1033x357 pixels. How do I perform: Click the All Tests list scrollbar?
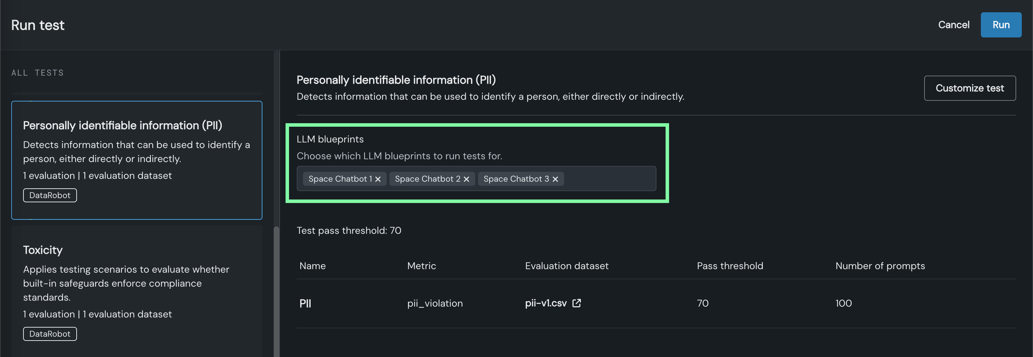pos(276,289)
